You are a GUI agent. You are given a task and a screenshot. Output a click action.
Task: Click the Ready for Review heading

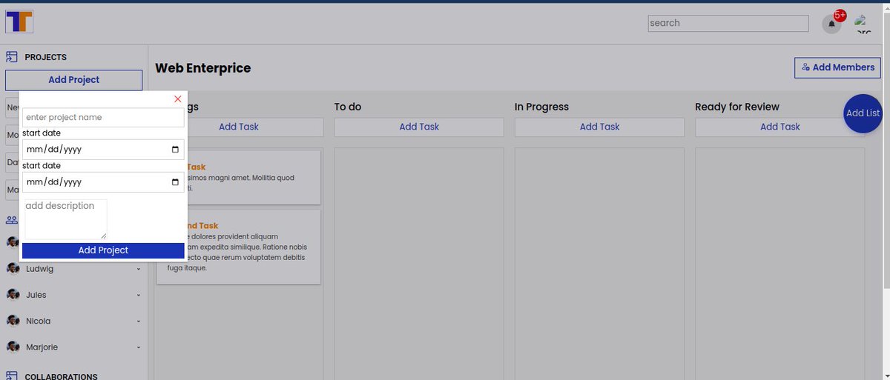pos(737,107)
